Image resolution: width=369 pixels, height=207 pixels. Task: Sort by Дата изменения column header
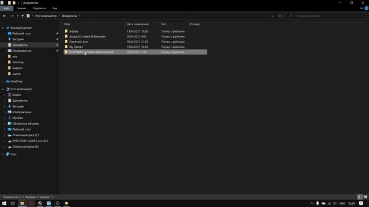(142, 24)
